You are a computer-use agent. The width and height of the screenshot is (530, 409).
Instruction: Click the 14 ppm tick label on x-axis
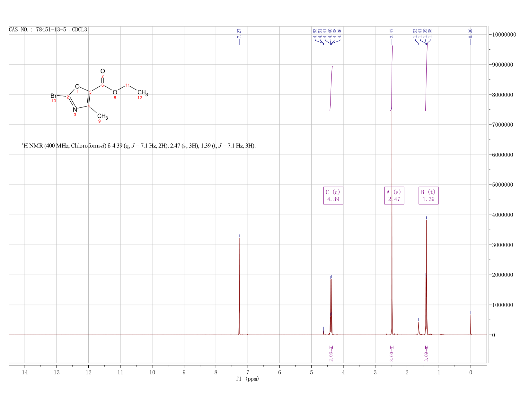[x=25, y=372]
